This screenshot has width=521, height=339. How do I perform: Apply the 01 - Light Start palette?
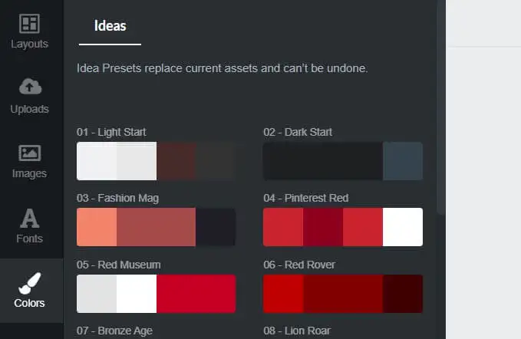157,161
